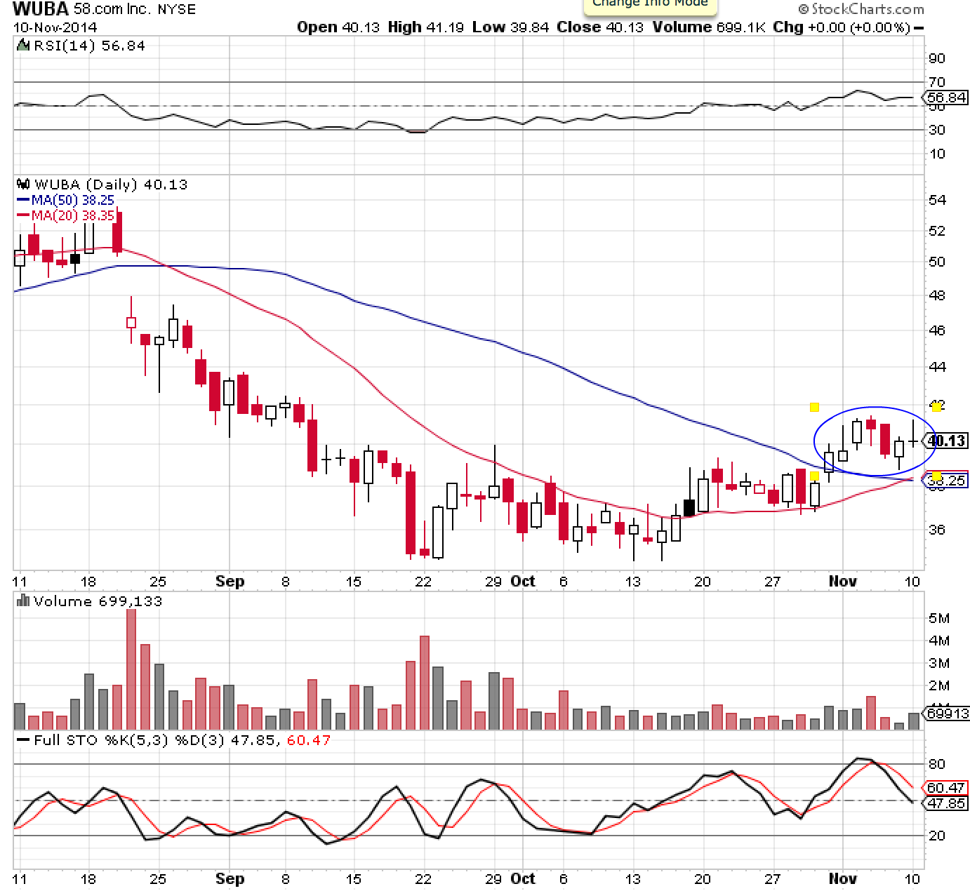
Task: Click the 90 level on the RSI axis
Action: coord(937,58)
